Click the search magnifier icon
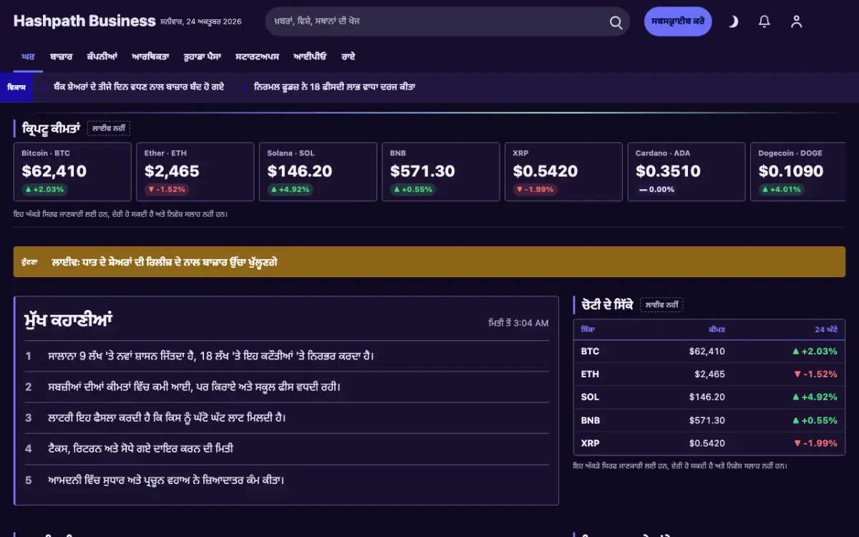This screenshot has width=859, height=537. pos(616,22)
